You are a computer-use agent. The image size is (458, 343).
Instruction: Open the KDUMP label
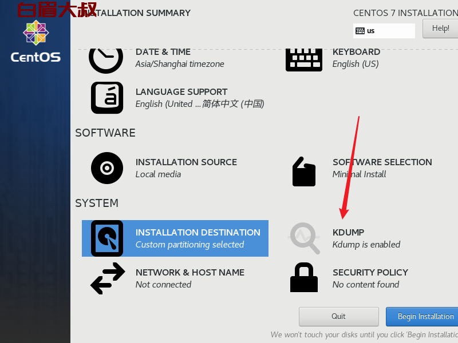348,233
